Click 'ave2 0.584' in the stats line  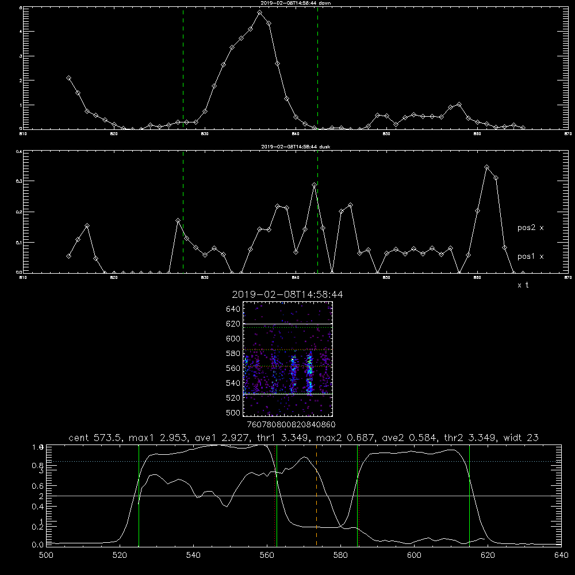[x=409, y=438]
